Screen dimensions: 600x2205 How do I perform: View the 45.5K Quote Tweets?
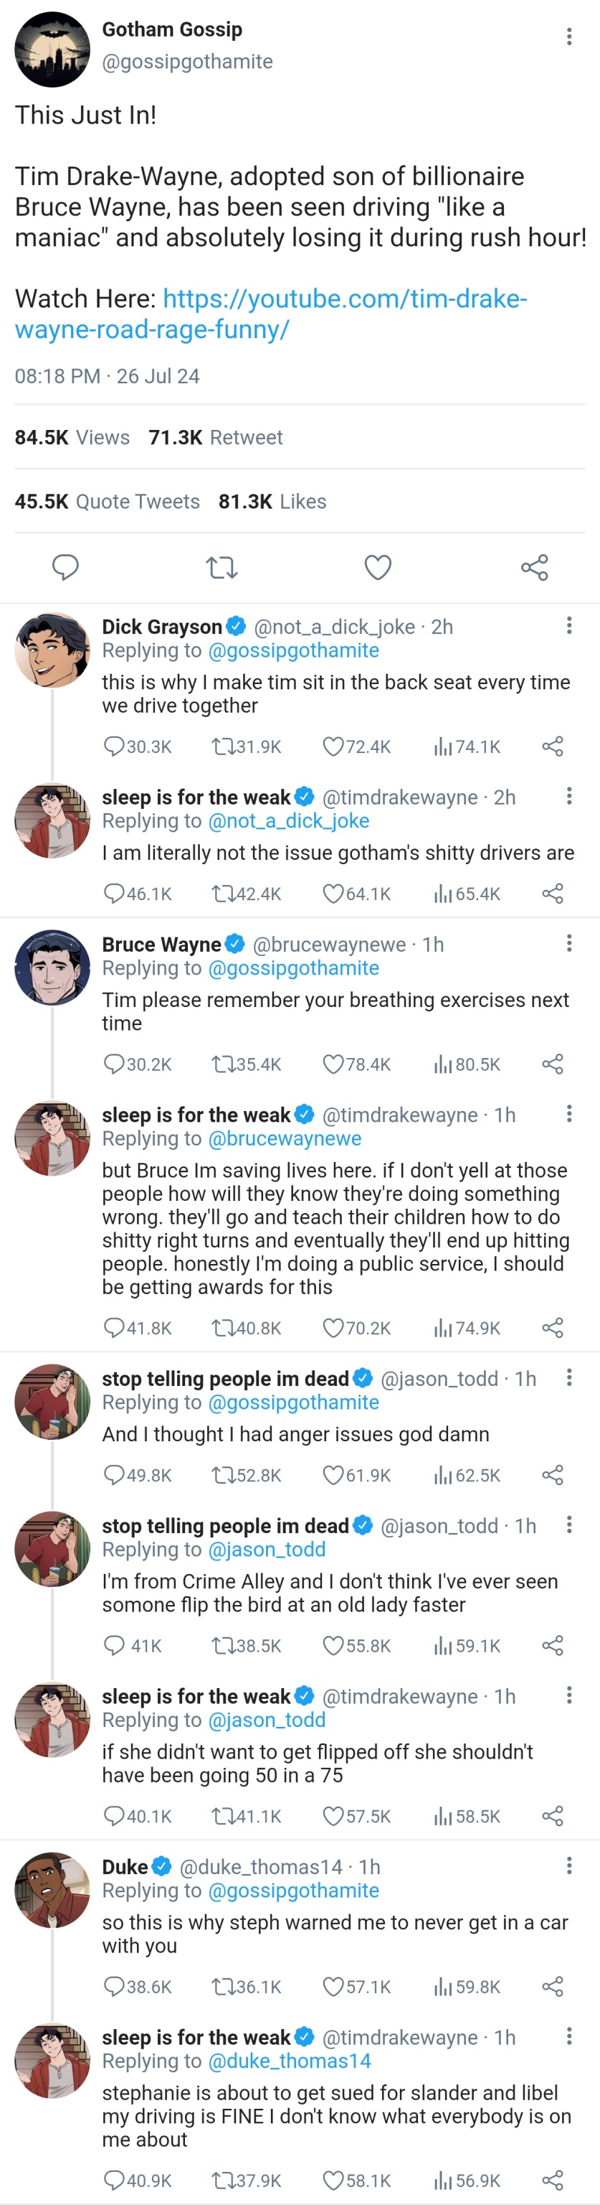108,502
